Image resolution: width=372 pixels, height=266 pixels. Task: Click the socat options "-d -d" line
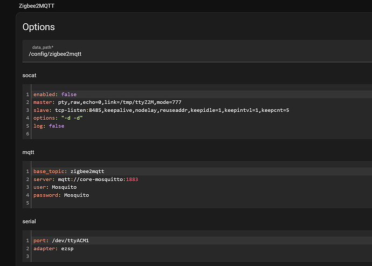(x=58, y=118)
